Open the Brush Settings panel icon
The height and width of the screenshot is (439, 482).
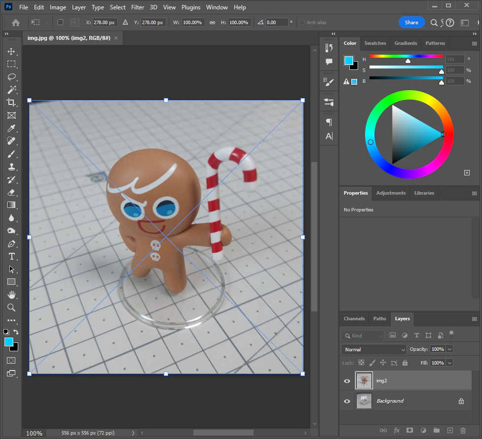pyautogui.click(x=329, y=82)
